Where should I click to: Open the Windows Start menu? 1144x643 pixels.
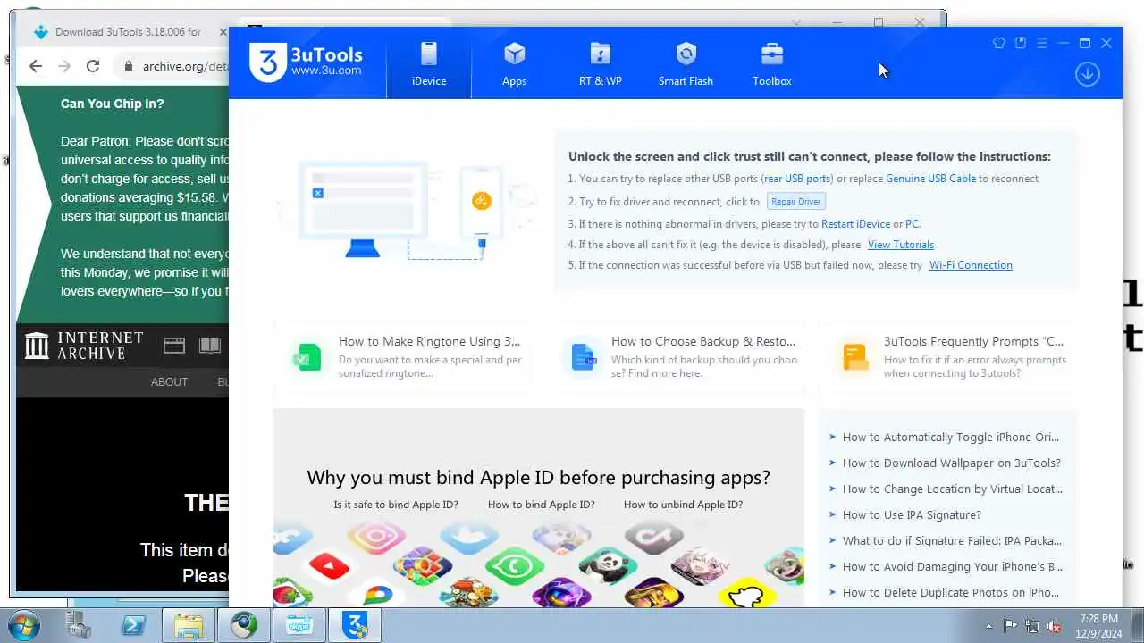pyautogui.click(x=25, y=625)
